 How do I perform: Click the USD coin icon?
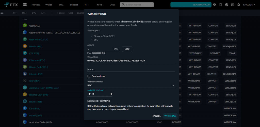tap(25, 26)
